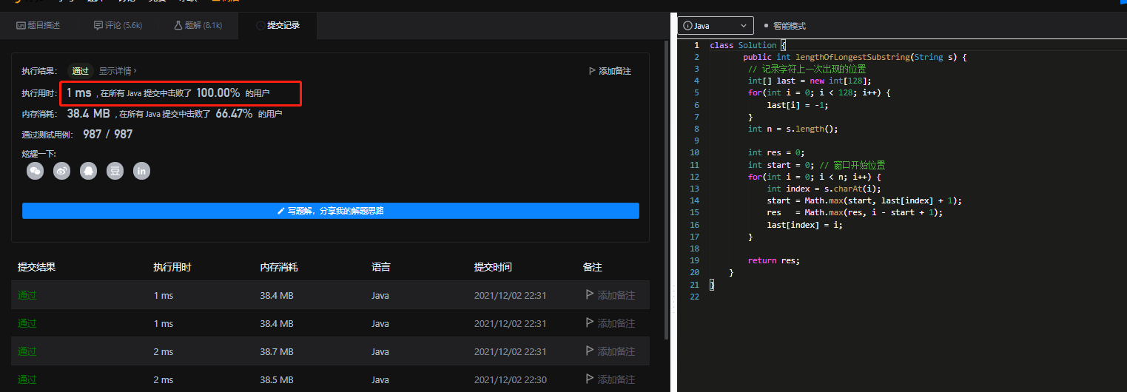Click 写题解，分享我的解题思路 button

331,211
